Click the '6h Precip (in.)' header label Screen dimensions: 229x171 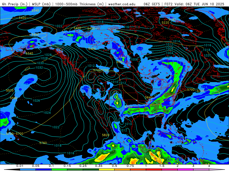tap(15, 4)
